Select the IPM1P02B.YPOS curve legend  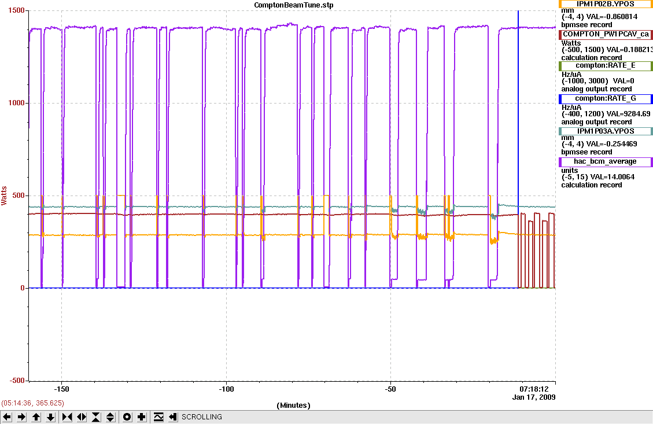[x=606, y=3]
